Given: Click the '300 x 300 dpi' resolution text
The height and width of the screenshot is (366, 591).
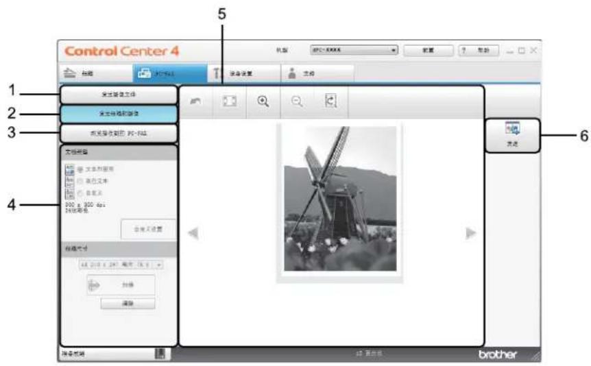Looking at the screenshot, I should (86, 205).
